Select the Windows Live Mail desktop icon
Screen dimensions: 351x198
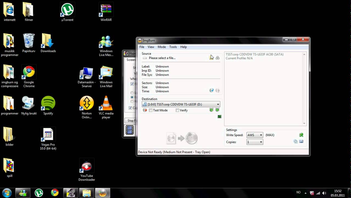(x=106, y=77)
